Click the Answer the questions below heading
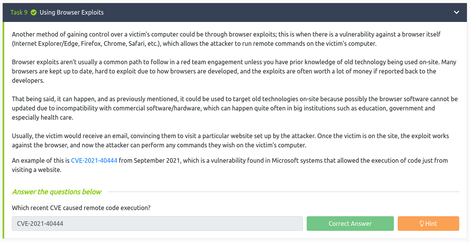The height and width of the screenshot is (242, 470). point(57,192)
